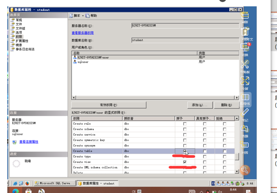Click the 脚本 (Script) toolbar icon

[71, 16]
